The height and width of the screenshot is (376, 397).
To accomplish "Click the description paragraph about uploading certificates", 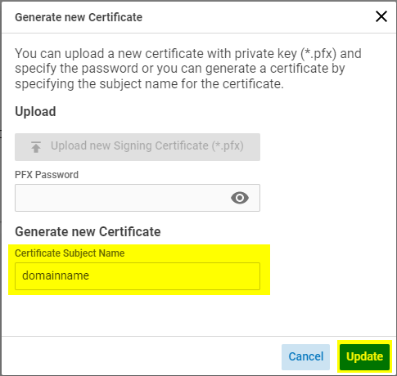I will (188, 69).
